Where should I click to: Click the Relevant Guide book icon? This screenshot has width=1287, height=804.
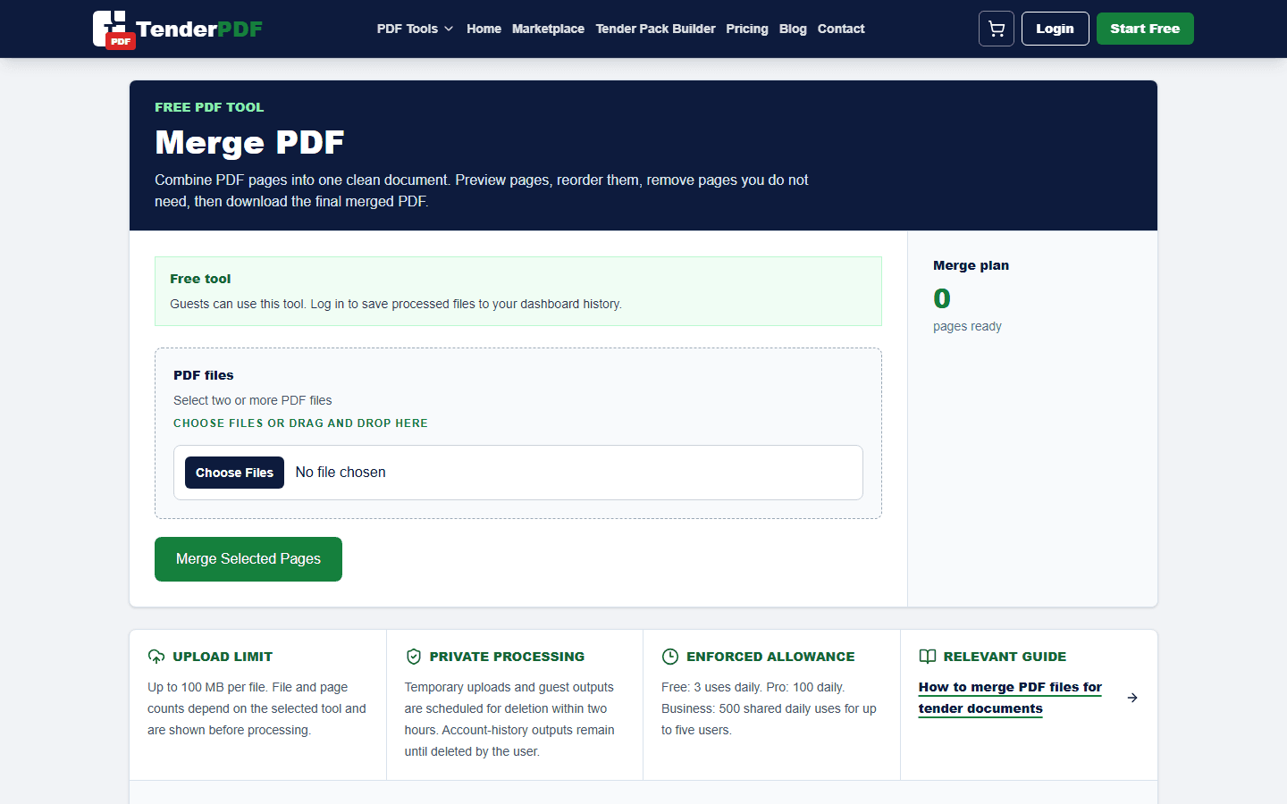928,657
